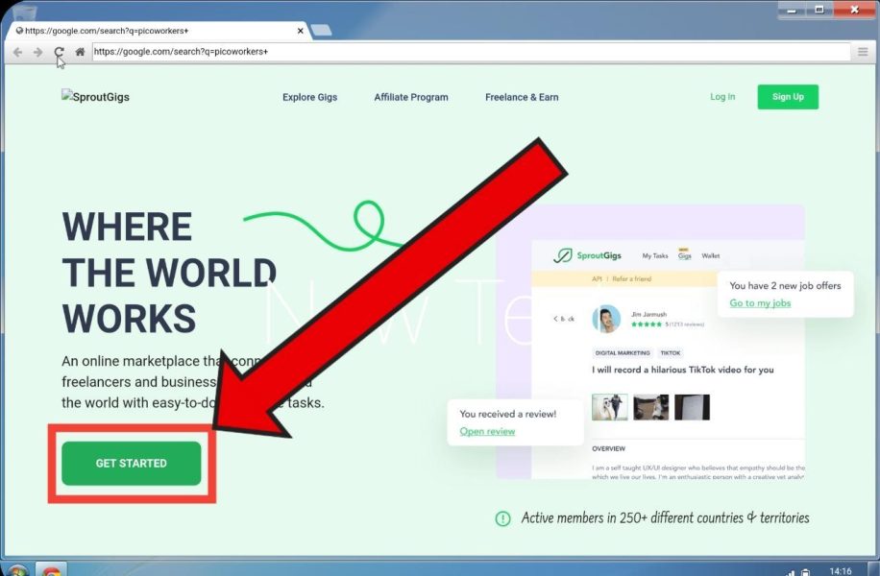Click the Open review link
Viewport: 880px width, 576px height.
pyautogui.click(x=487, y=431)
